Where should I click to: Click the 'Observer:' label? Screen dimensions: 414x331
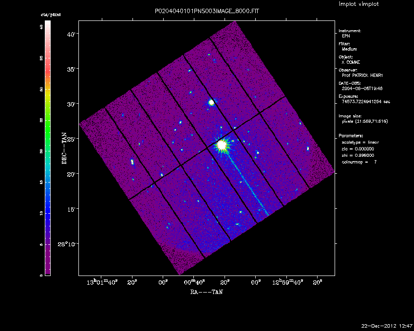pyautogui.click(x=348, y=70)
